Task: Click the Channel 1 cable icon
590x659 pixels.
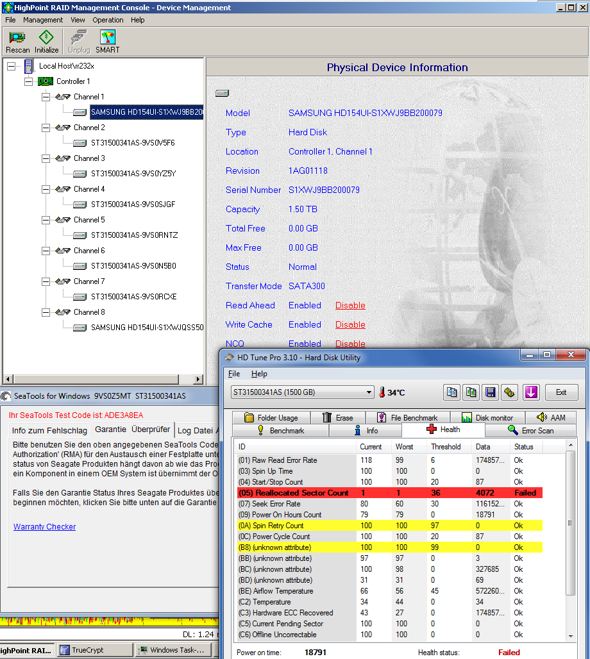Action: [x=63, y=97]
